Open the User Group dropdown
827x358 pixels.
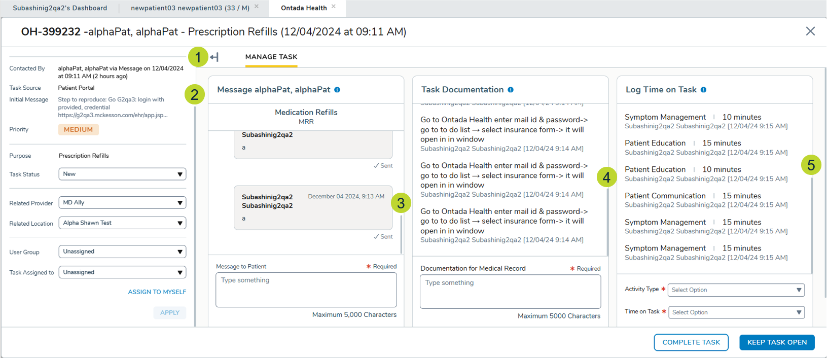pyautogui.click(x=122, y=252)
